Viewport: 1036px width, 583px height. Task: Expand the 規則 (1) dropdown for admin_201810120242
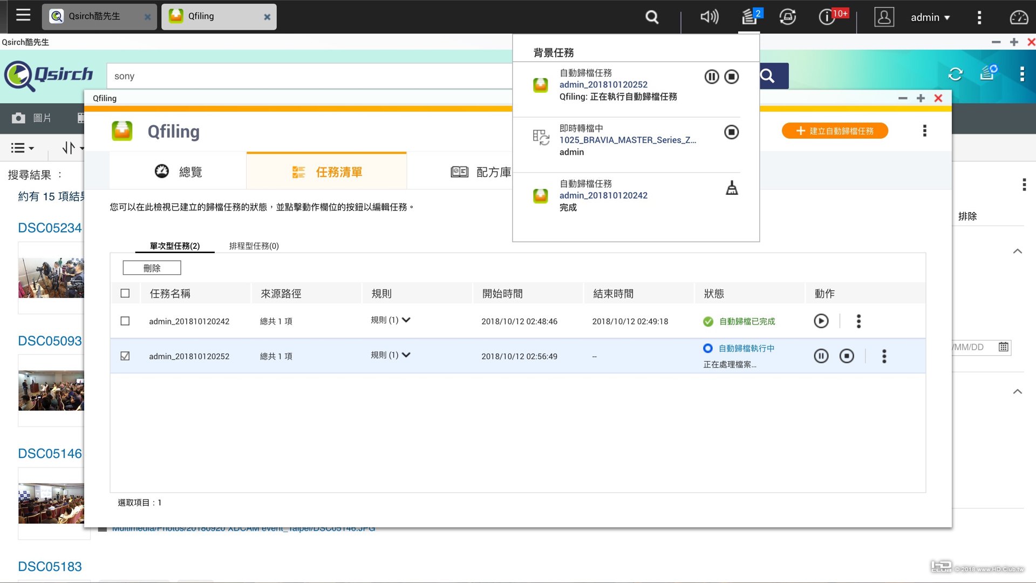pos(406,320)
